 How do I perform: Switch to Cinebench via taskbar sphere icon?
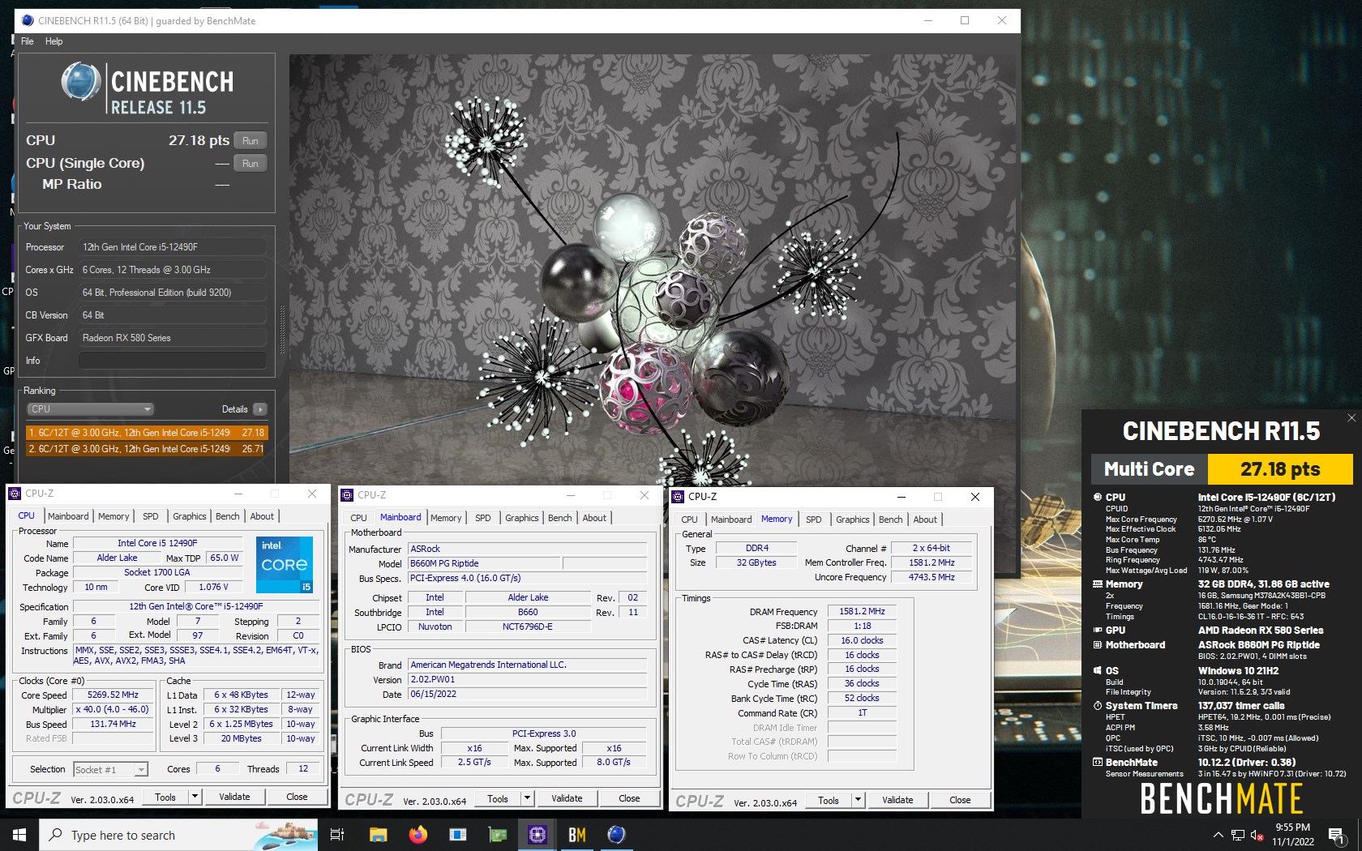pyautogui.click(x=616, y=835)
